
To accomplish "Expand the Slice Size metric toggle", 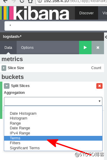I will (x=4, y=68).
